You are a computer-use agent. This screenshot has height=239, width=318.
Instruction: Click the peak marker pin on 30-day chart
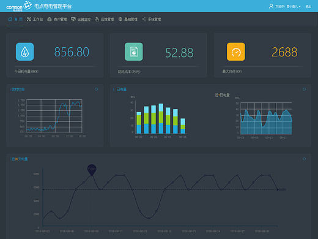coord(92,170)
